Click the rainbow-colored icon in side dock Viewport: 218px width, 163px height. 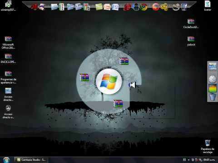tap(213, 88)
